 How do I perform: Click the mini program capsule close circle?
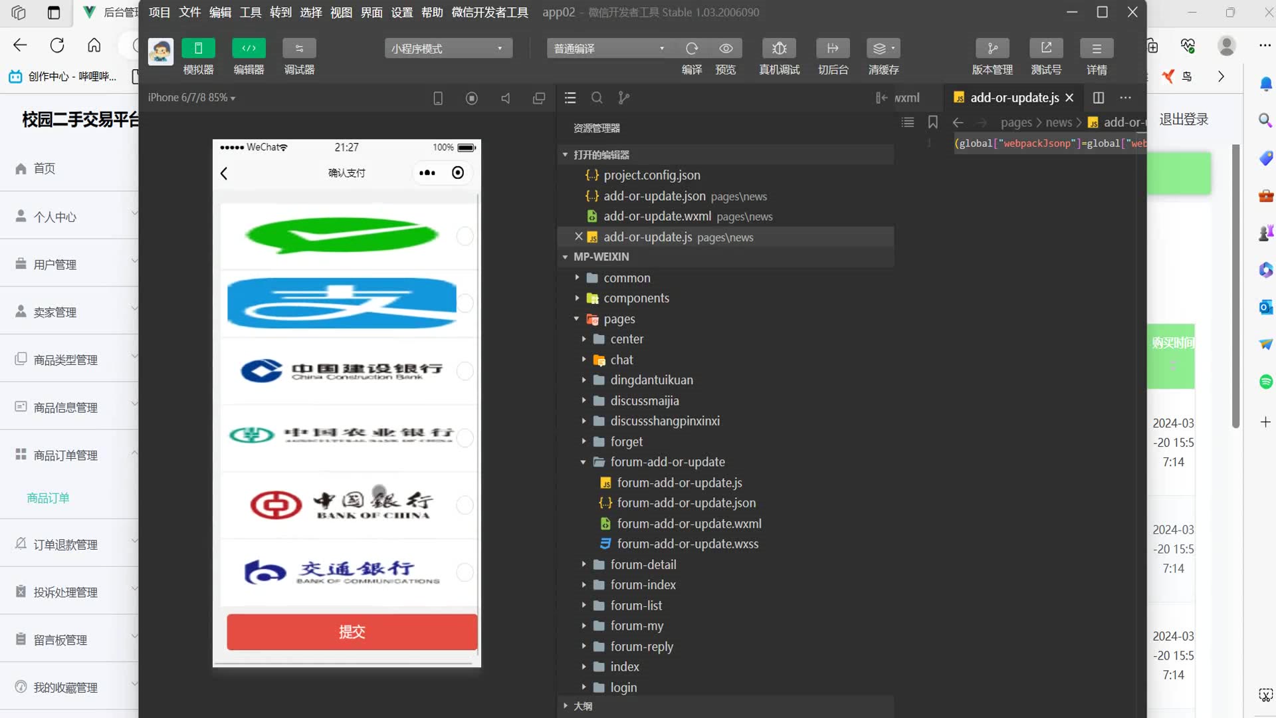coord(458,173)
